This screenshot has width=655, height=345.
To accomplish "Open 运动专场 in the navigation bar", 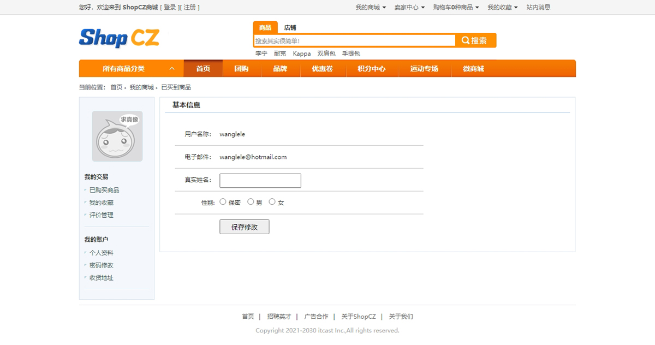I will (424, 69).
